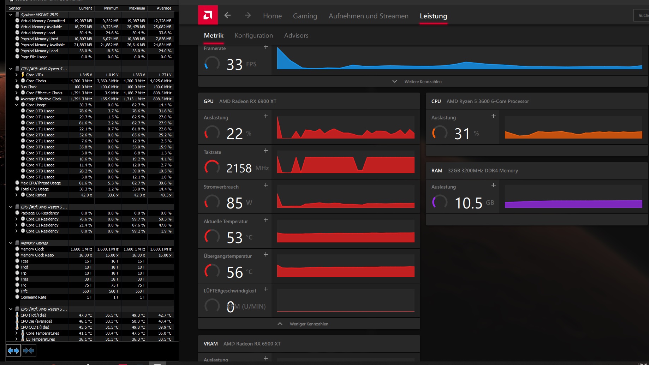Click the blue Framerate graph
Viewport: 650px width, 365px height.
(x=459, y=58)
